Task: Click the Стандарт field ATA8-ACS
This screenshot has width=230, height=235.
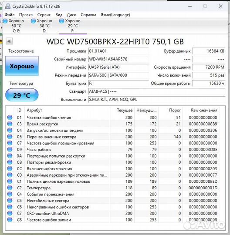Action: [157, 91]
